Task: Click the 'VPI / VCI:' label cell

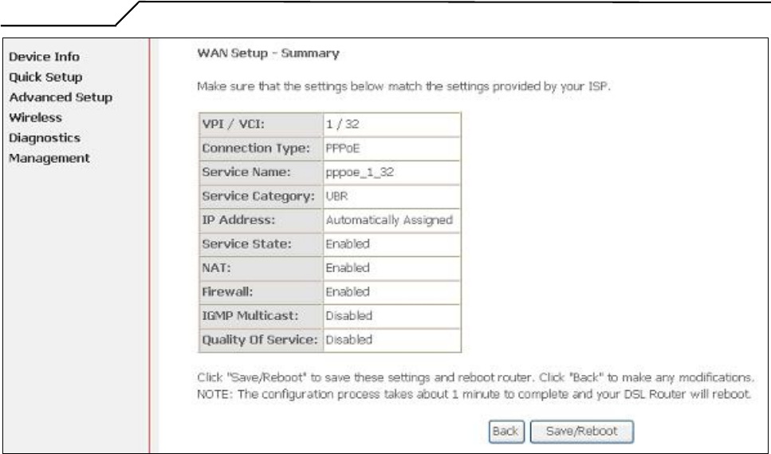Action: pos(261,124)
